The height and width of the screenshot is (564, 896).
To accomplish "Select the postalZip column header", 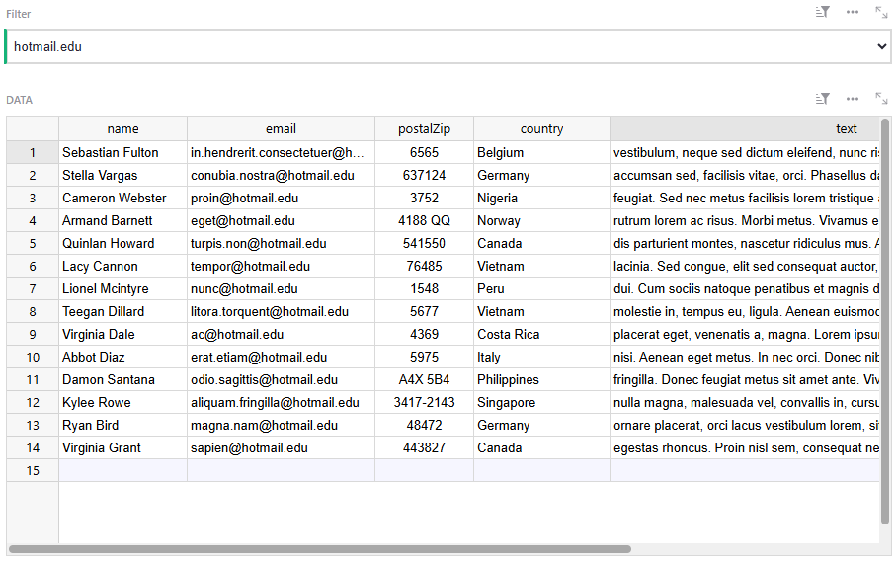I will [x=424, y=129].
